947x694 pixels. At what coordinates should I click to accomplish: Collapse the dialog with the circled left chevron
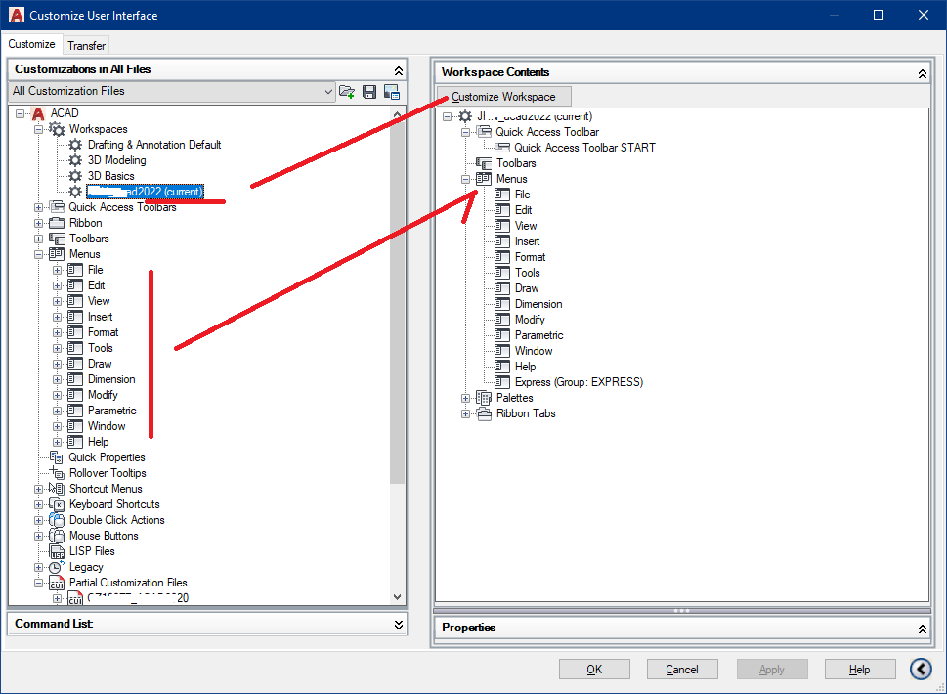pos(920,669)
